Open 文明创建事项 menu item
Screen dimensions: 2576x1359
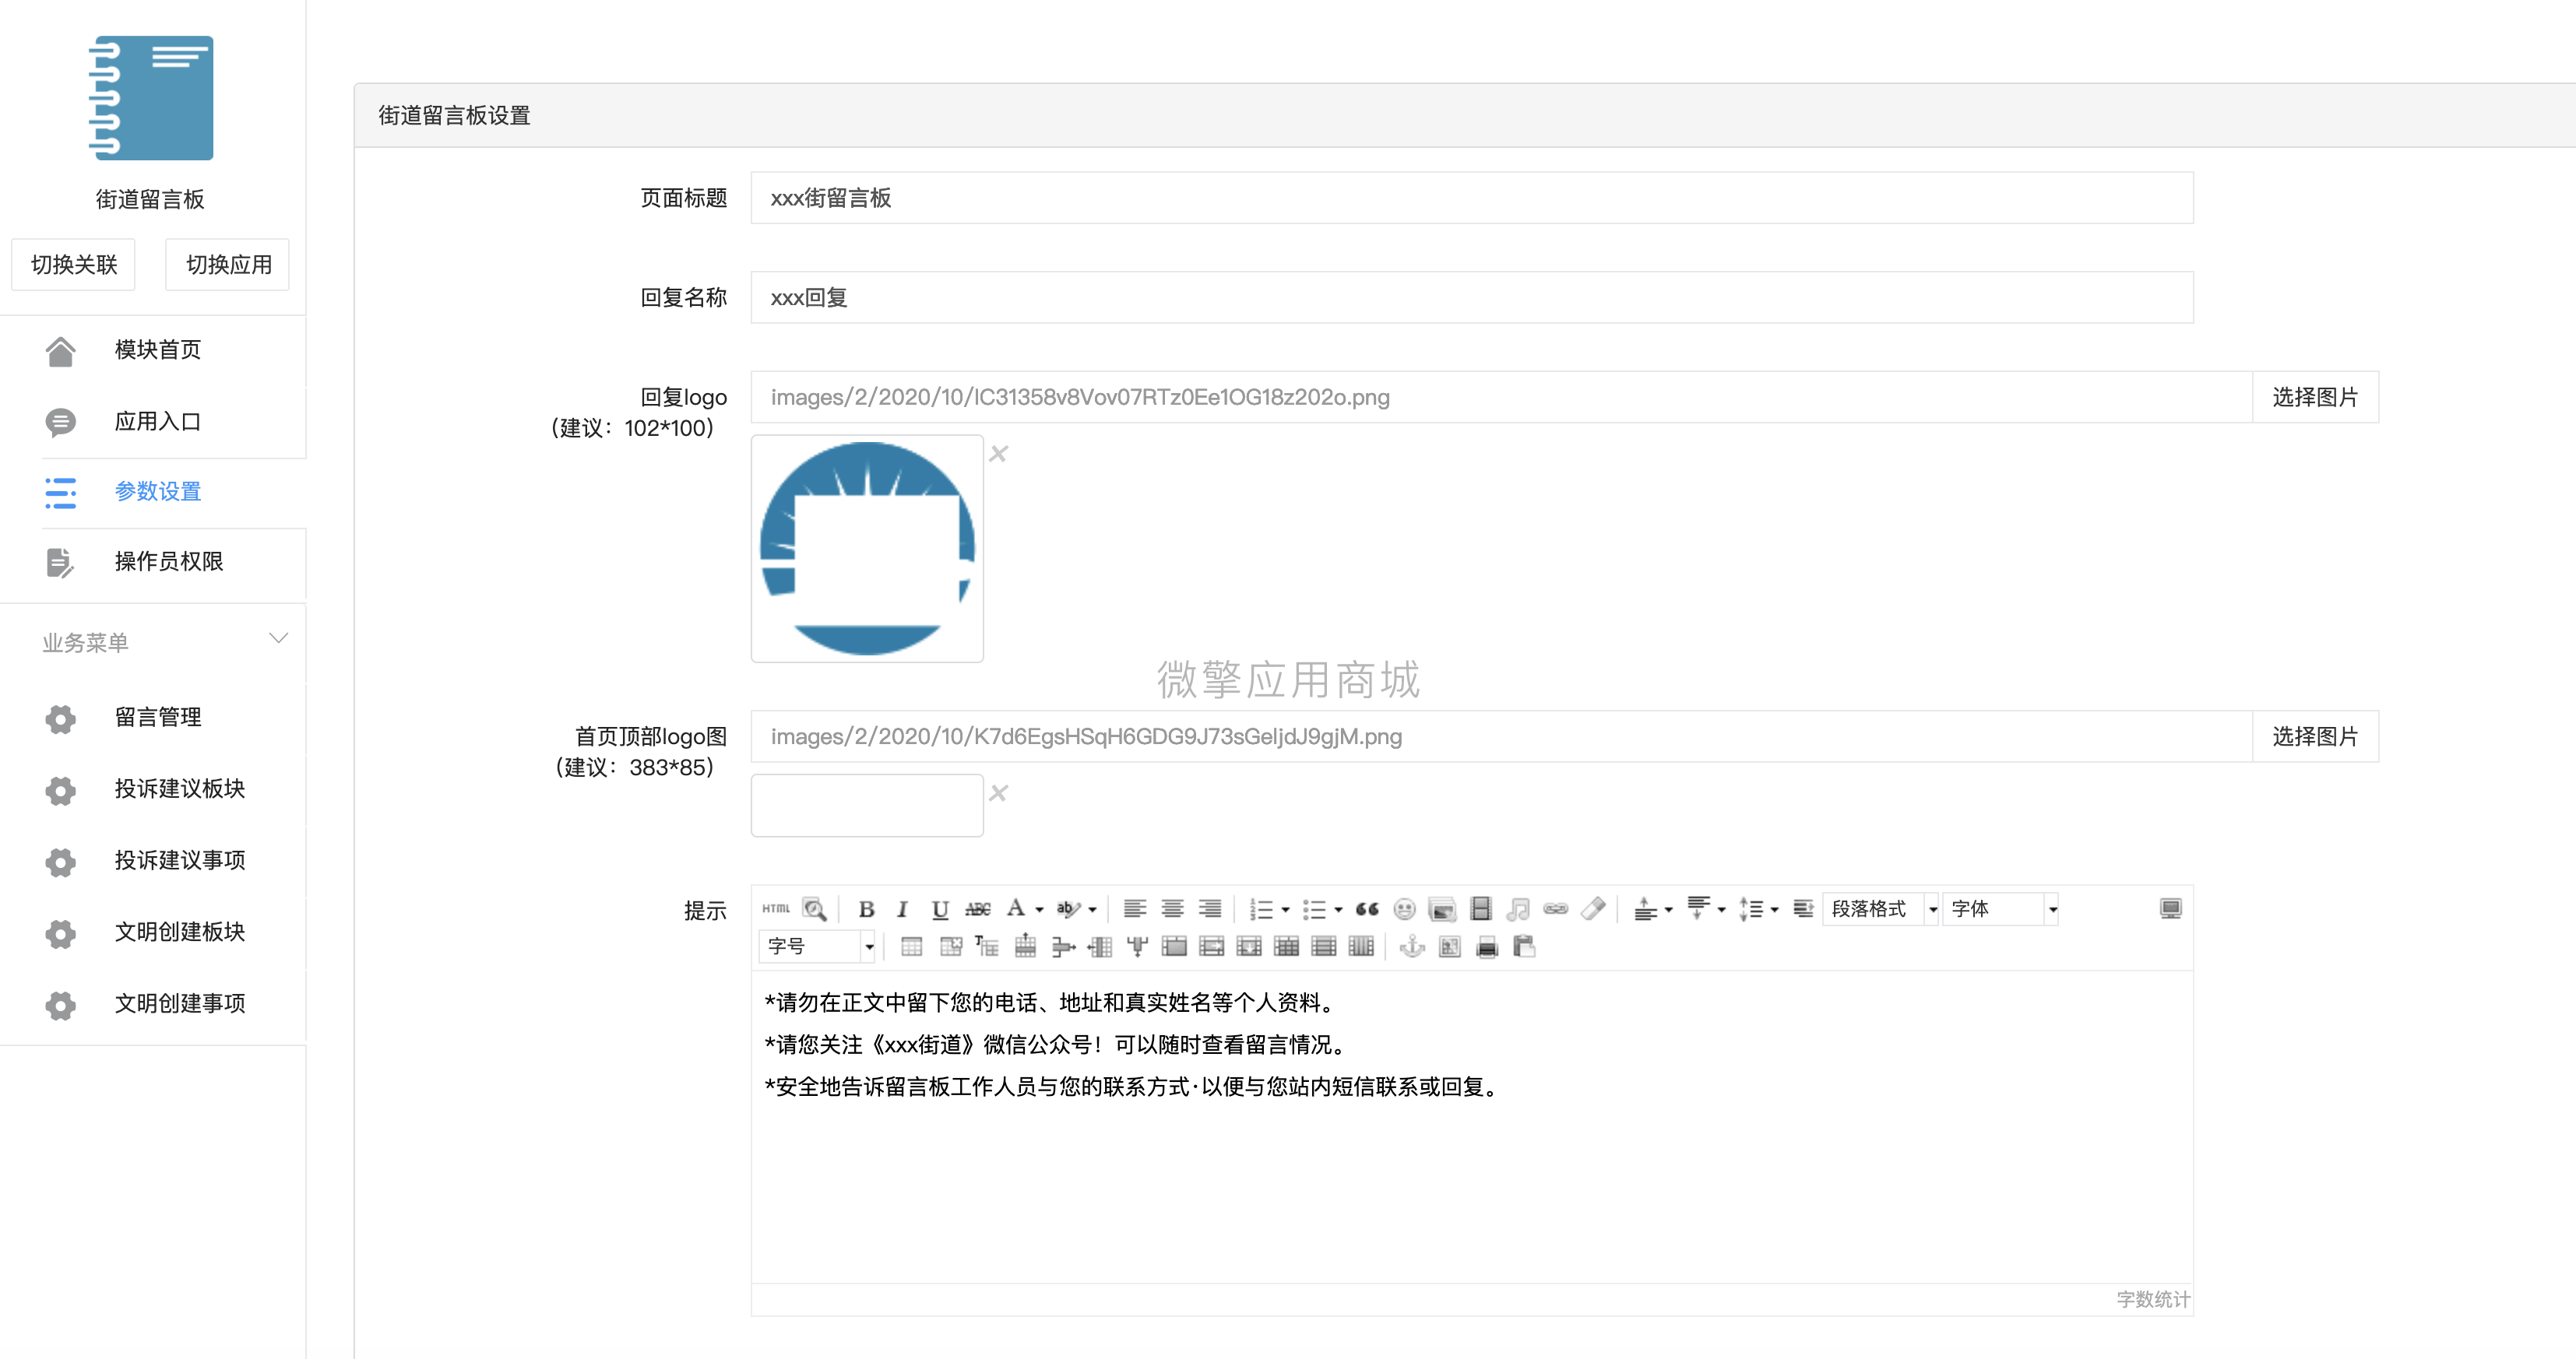180,1003
